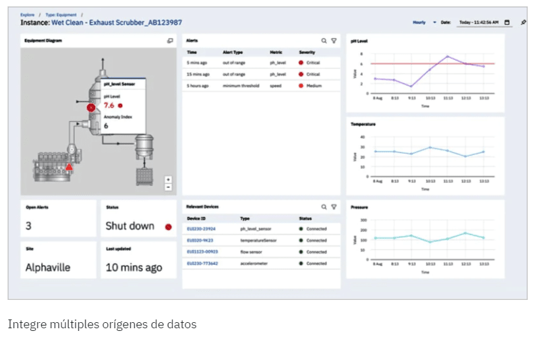This screenshot has height=337, width=534.
Task: Click the red Shut down status dot
Action: click(169, 227)
